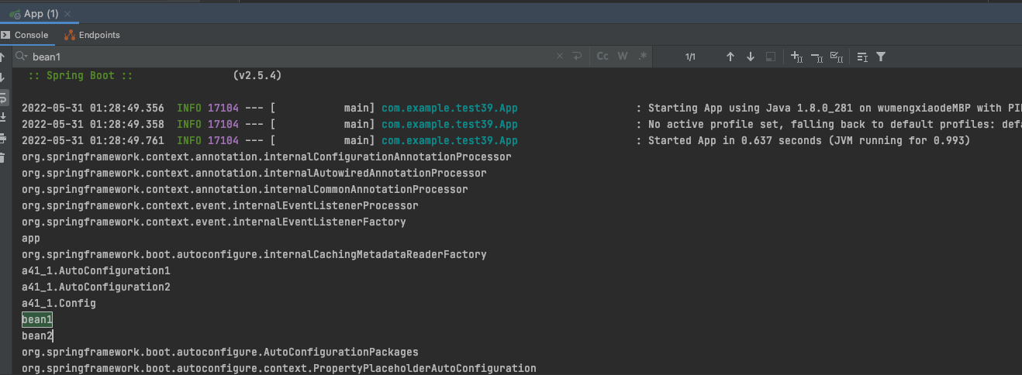Clear console with the trash icon
Viewport: 1022px width, 375px height.
pos(4,157)
